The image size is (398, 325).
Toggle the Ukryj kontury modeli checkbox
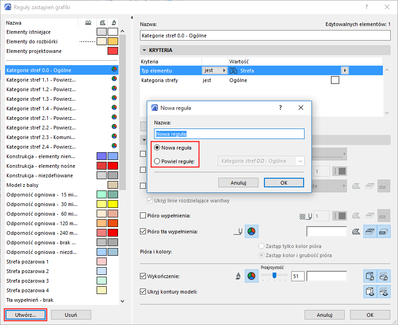coord(143,292)
